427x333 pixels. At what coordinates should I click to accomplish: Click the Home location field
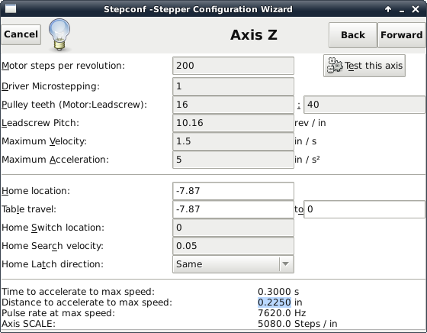233,191
